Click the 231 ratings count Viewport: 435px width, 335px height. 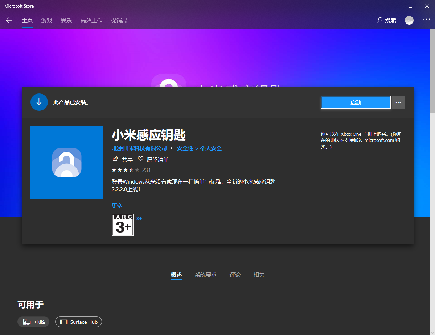[147, 170]
